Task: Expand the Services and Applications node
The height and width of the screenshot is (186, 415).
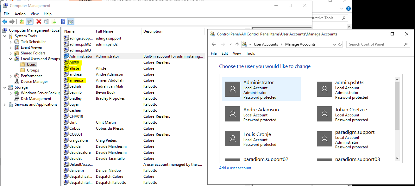Action: tap(5, 104)
